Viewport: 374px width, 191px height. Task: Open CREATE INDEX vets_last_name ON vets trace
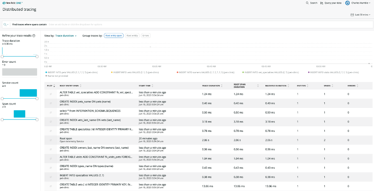[x=90, y=120]
